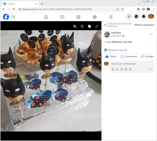
Task: Click the Create plus button
Action: (x=129, y=16)
